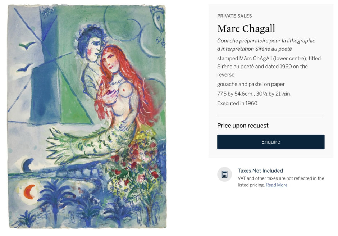Screen dimensions: 338x236
Task: Select the Marc Chagall artist name heading
Action: [246, 28]
